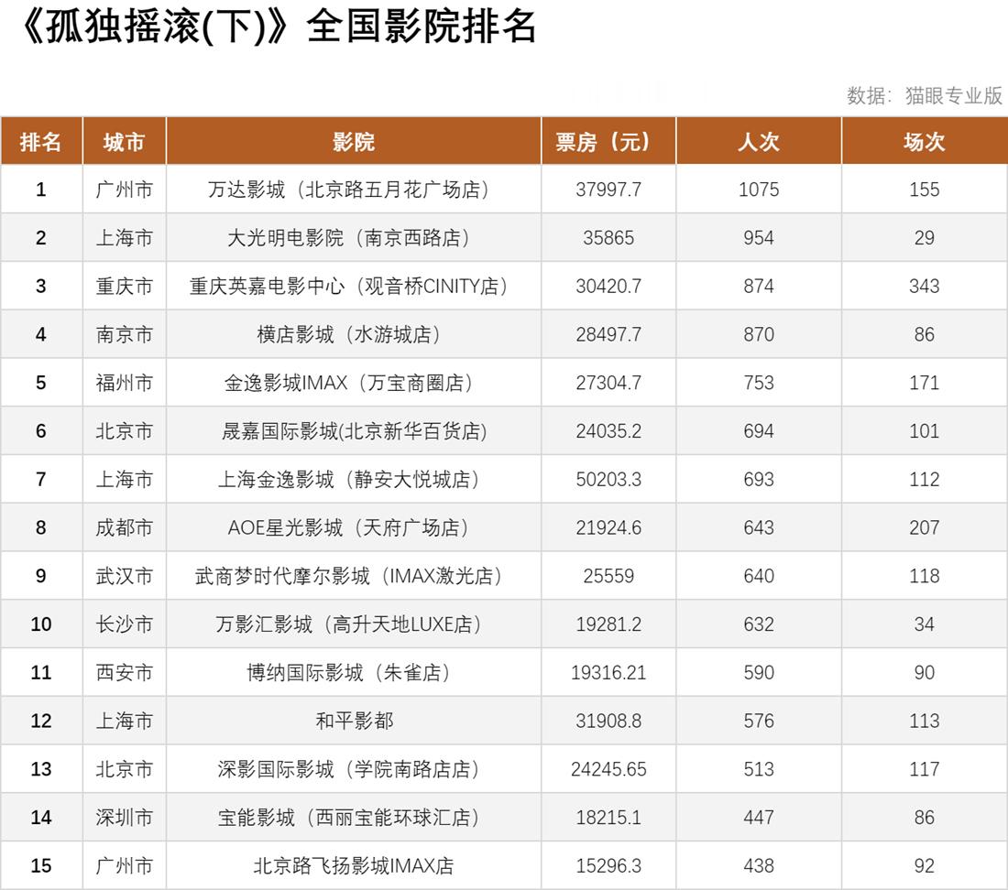
Task: Click city cell 福州市
Action: pyautogui.click(x=124, y=383)
